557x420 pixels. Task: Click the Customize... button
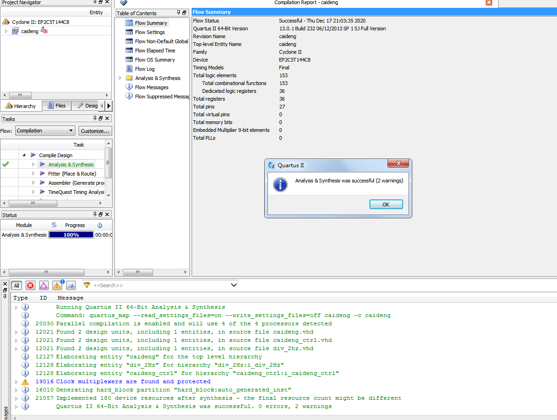pyautogui.click(x=95, y=131)
